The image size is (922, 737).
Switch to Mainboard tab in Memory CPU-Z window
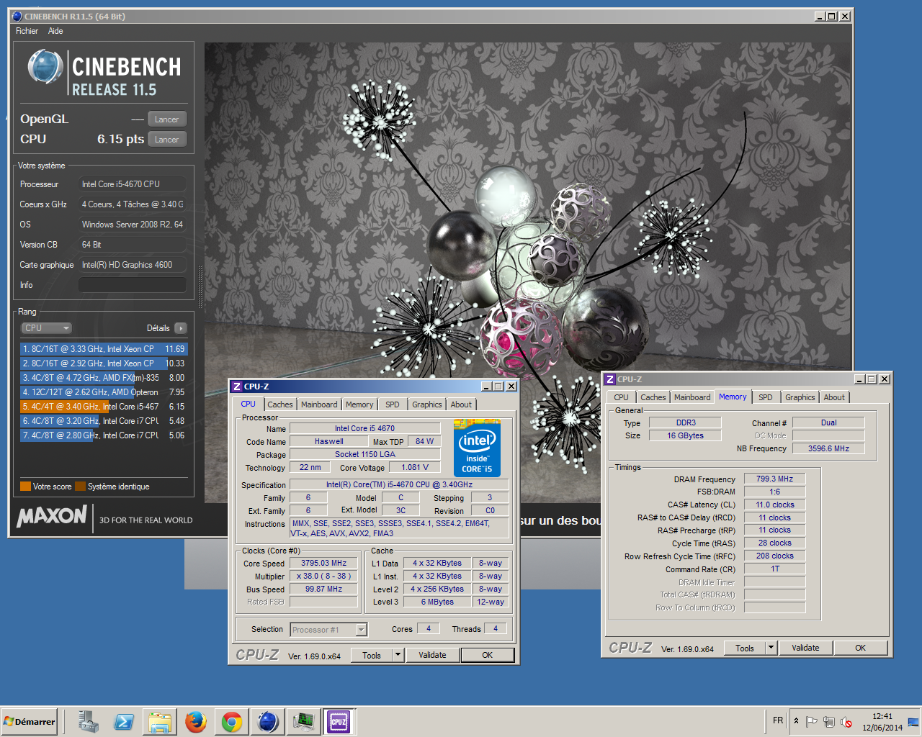coord(692,397)
